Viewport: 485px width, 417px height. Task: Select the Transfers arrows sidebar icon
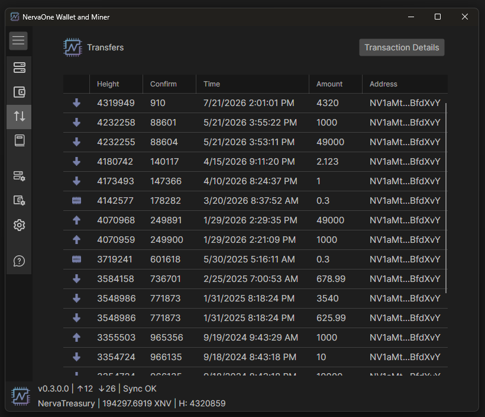click(x=19, y=117)
